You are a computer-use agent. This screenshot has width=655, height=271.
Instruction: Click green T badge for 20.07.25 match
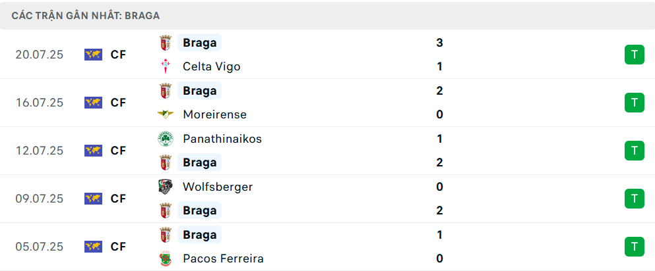[x=634, y=55]
